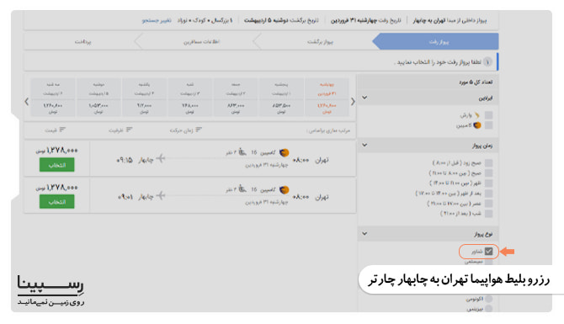Click the 09:01 arrival time text
This screenshot has height=324, width=564.
click(x=125, y=197)
